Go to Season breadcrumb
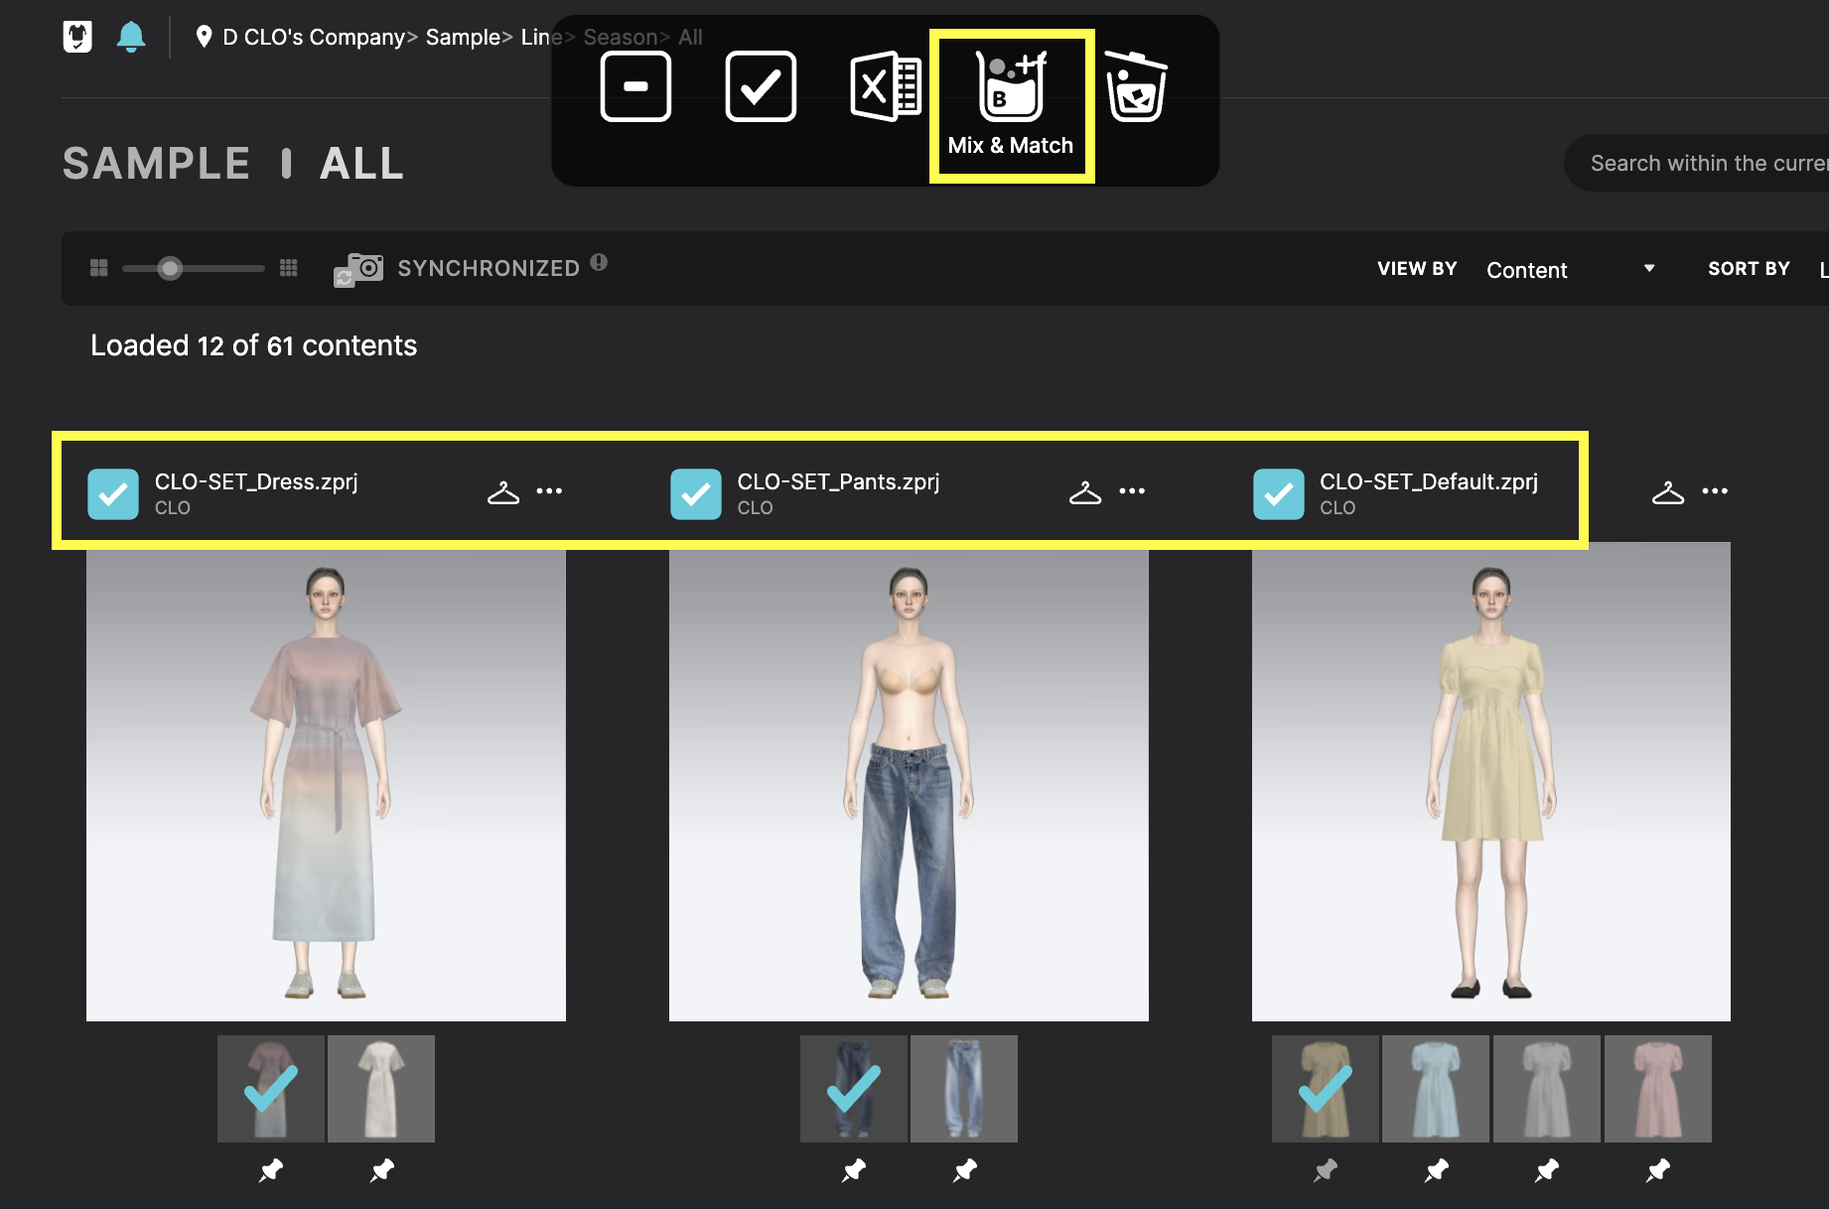 click(x=620, y=37)
